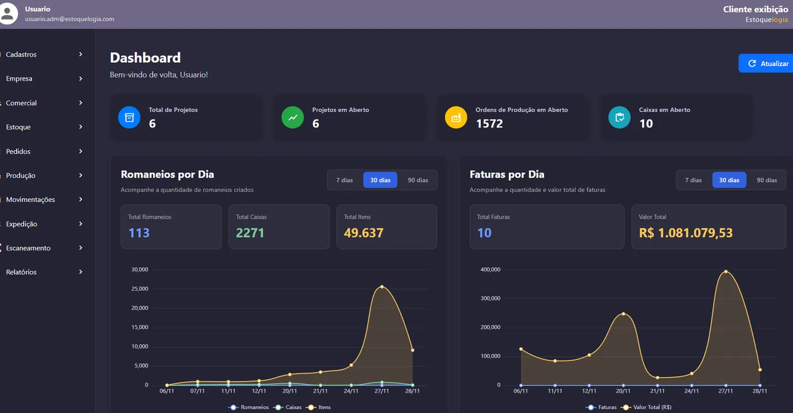Image resolution: width=793 pixels, height=413 pixels.
Task: Click the Total Itens 49.637 value
Action: (x=363, y=233)
